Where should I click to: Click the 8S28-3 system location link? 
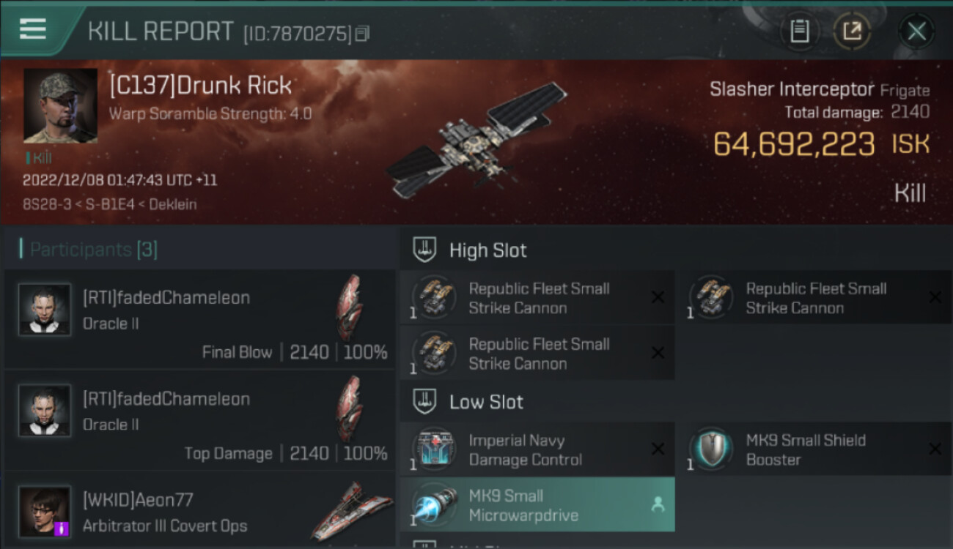[x=42, y=204]
